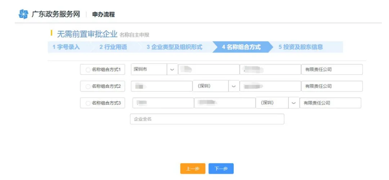Image resolution: width=389 pixels, height=180 pixels.
Task: Click the 无需前置审批企业 heading text
Action: tap(87, 34)
